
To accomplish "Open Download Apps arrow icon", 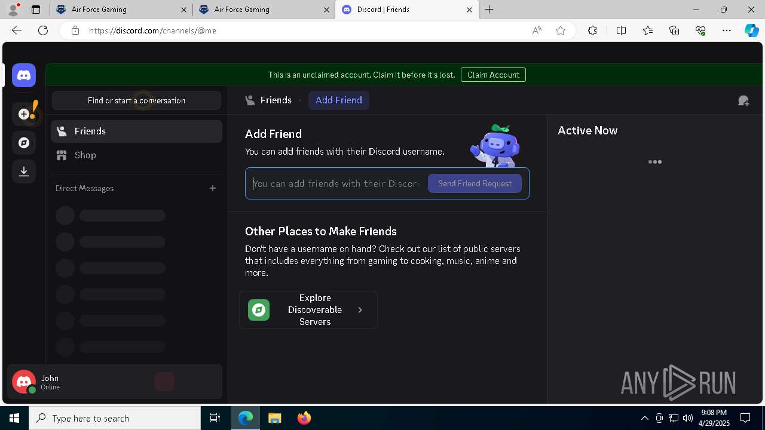I will (24, 171).
